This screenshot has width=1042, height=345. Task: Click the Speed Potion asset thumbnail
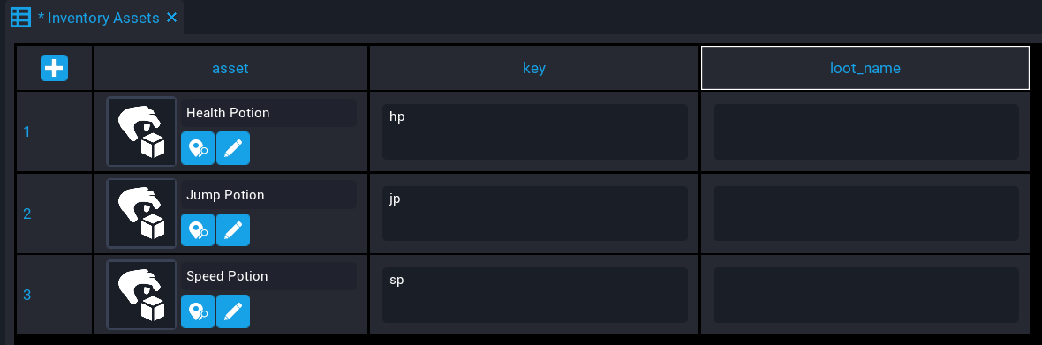tap(141, 295)
